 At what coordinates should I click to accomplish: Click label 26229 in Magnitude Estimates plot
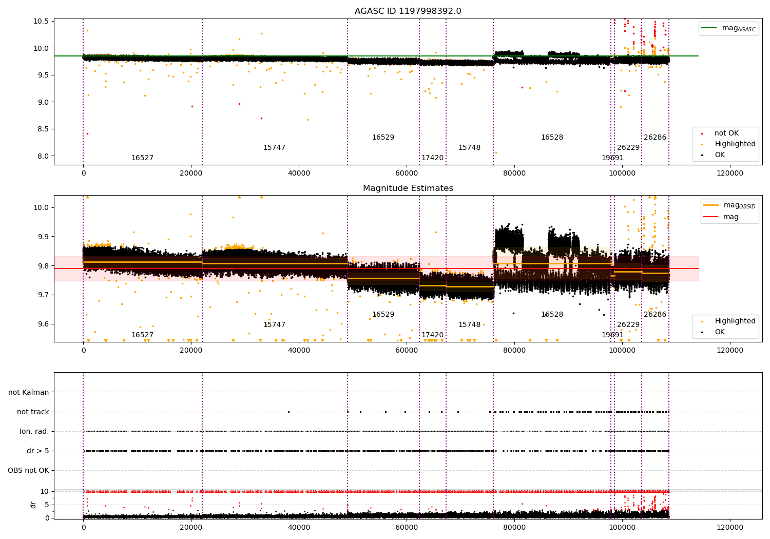pyautogui.click(x=628, y=325)
